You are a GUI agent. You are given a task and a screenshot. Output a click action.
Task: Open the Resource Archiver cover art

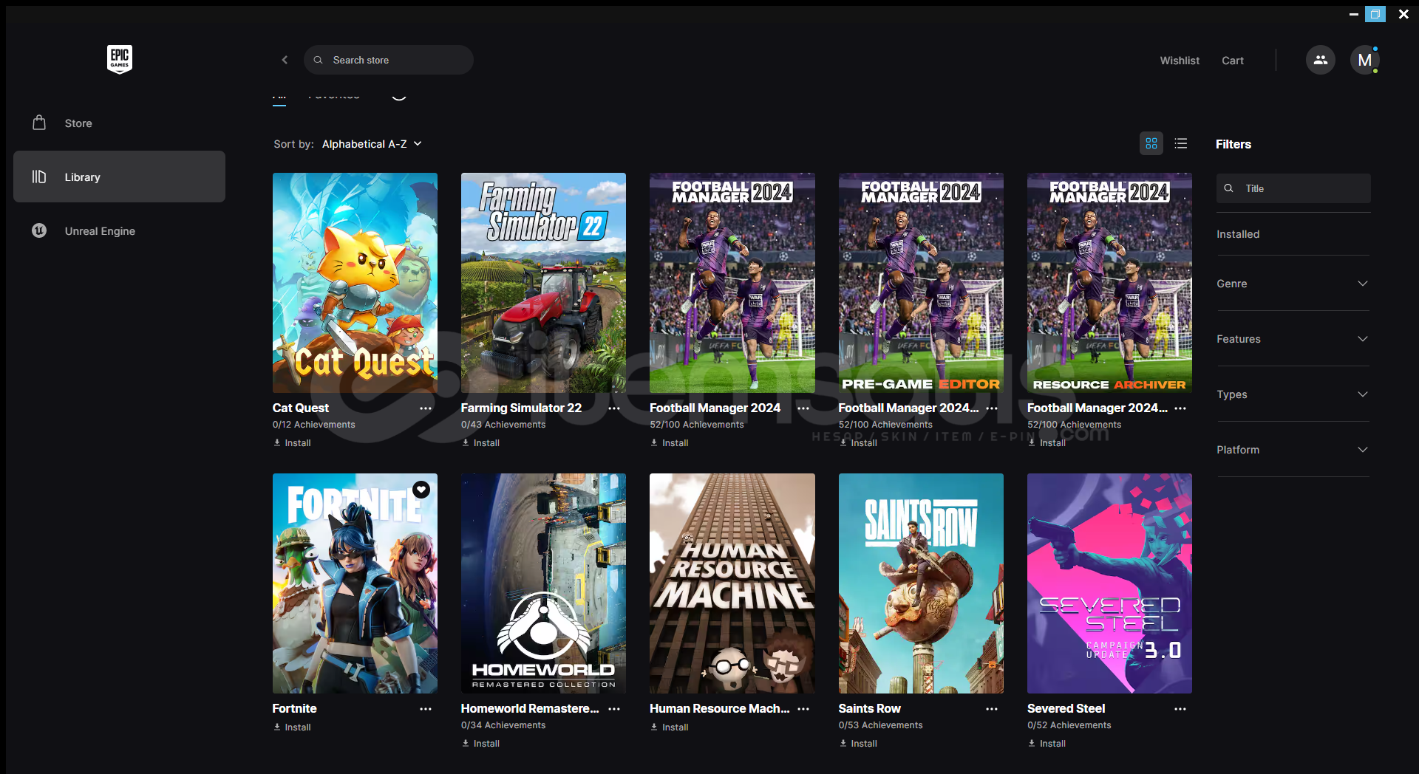1109,283
